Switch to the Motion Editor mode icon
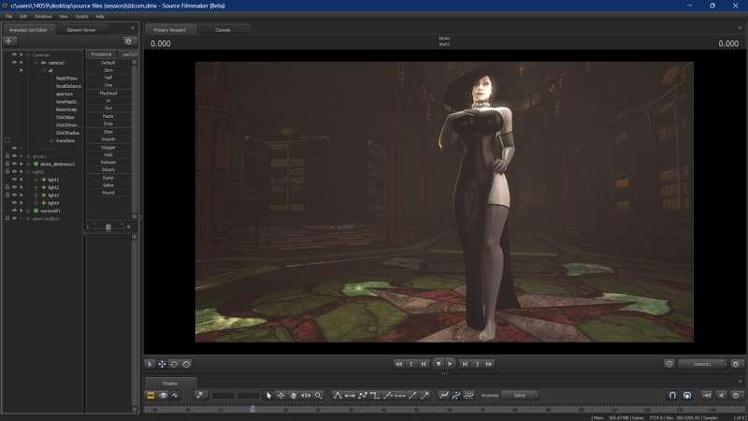This screenshot has height=421, width=748. coord(163,395)
